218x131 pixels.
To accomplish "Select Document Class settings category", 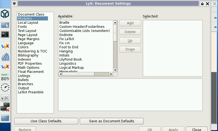I will pyautogui.click(x=31, y=14).
